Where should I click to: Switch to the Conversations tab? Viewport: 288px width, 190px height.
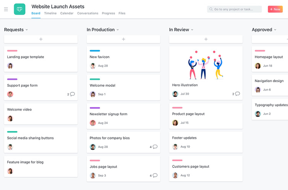coord(88,13)
